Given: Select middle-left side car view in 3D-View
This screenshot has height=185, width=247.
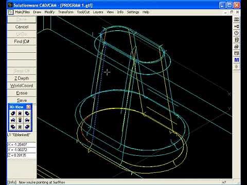Looking at the screenshot, I should pyautogui.click(x=13, y=120).
